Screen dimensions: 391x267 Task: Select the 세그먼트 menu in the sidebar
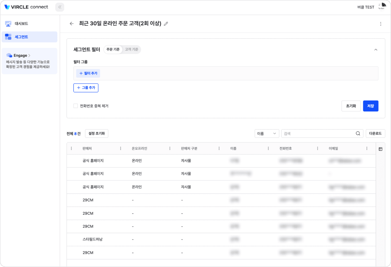[x=22, y=37]
